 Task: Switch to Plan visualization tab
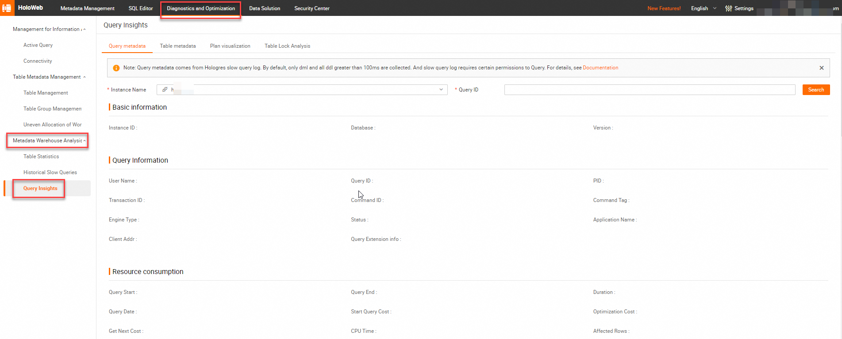click(230, 46)
